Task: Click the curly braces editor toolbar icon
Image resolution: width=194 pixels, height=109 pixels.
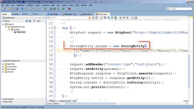Action: [101, 18]
